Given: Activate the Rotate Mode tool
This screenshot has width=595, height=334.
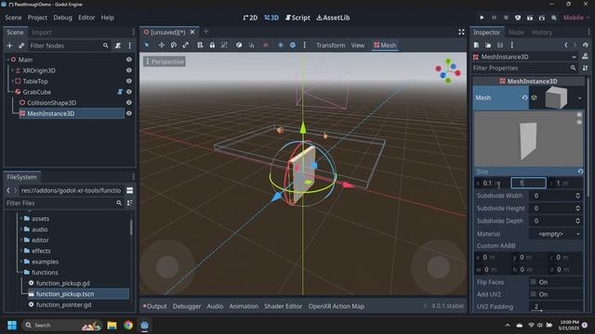Looking at the screenshot, I should (174, 45).
